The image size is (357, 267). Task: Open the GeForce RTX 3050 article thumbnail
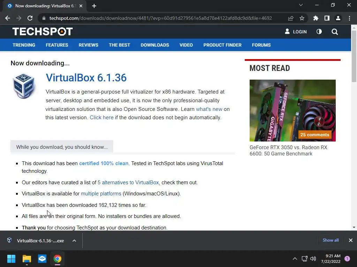(x=293, y=110)
